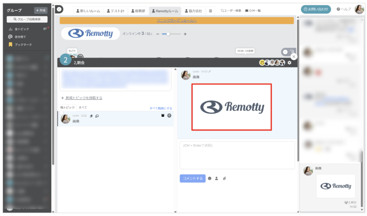Collapse the left sidebar with the arrow button
367x216 pixels.
[x=59, y=9]
